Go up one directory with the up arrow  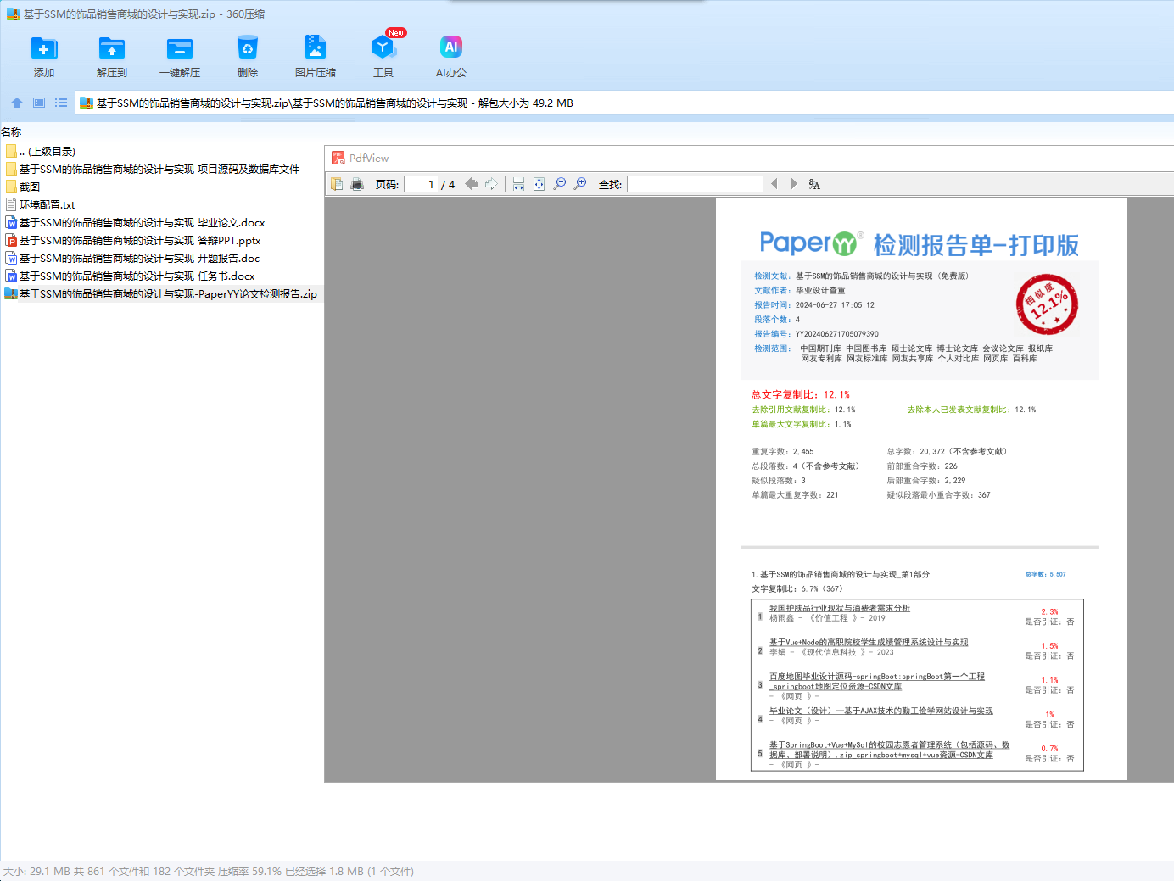pos(17,103)
